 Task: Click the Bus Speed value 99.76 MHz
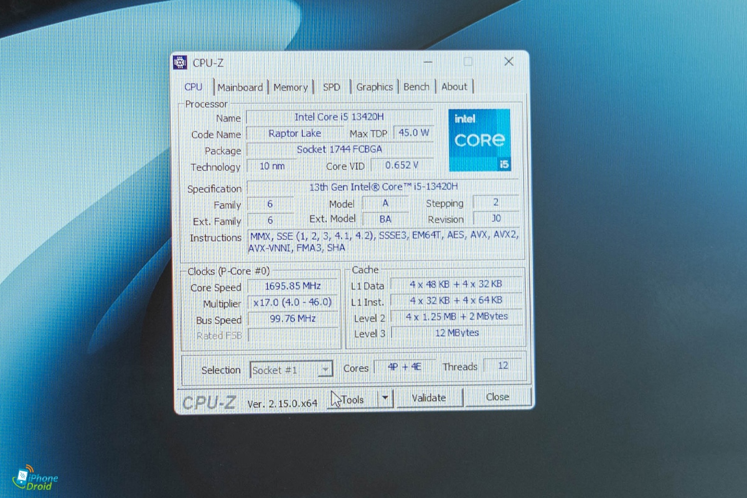tap(293, 319)
